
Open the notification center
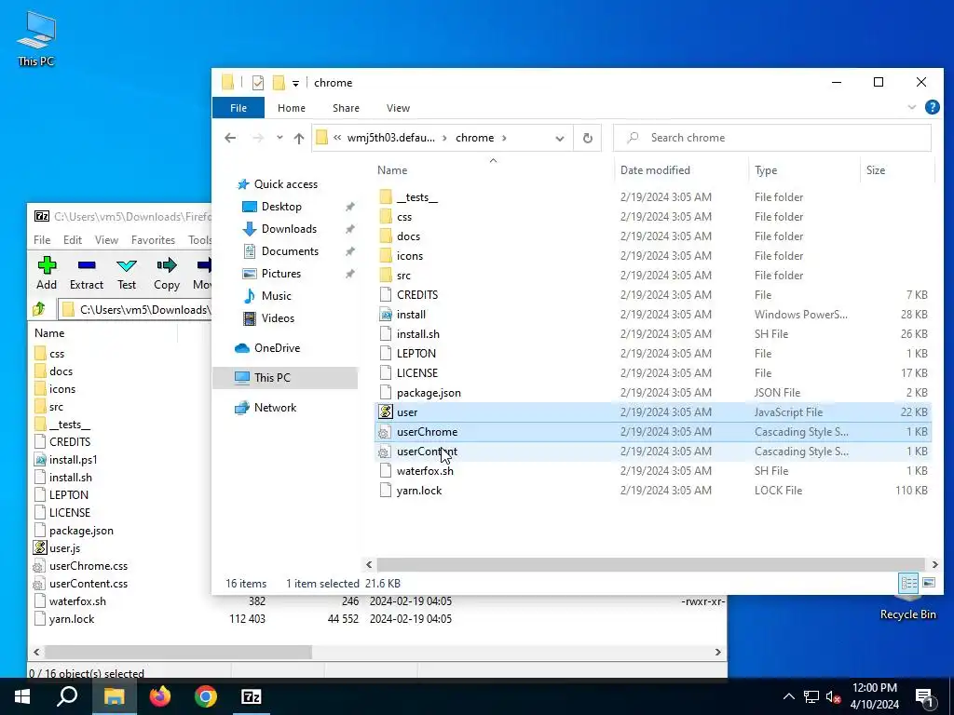(924, 696)
